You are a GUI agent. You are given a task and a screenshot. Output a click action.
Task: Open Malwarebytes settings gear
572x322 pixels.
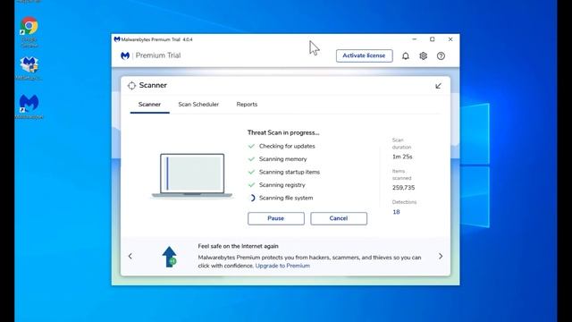tap(423, 55)
